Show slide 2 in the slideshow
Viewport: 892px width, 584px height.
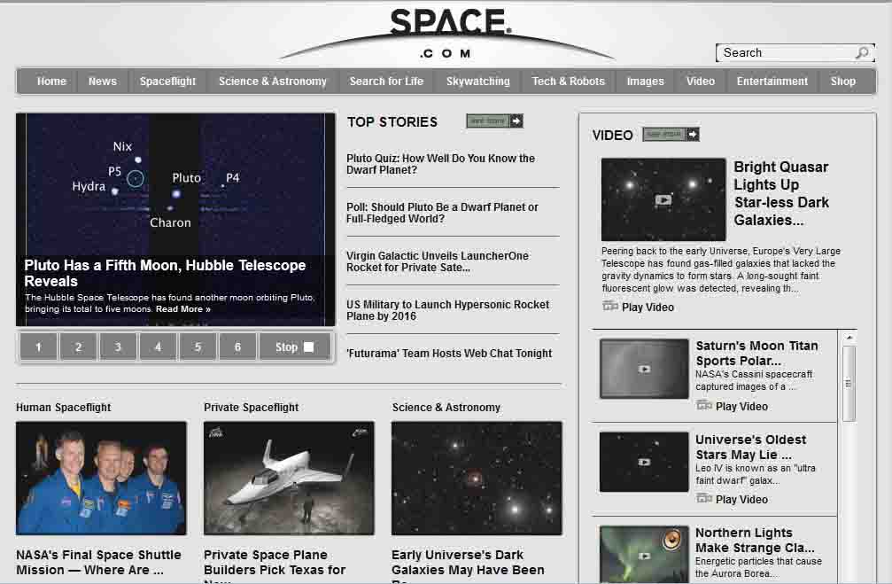click(x=79, y=347)
